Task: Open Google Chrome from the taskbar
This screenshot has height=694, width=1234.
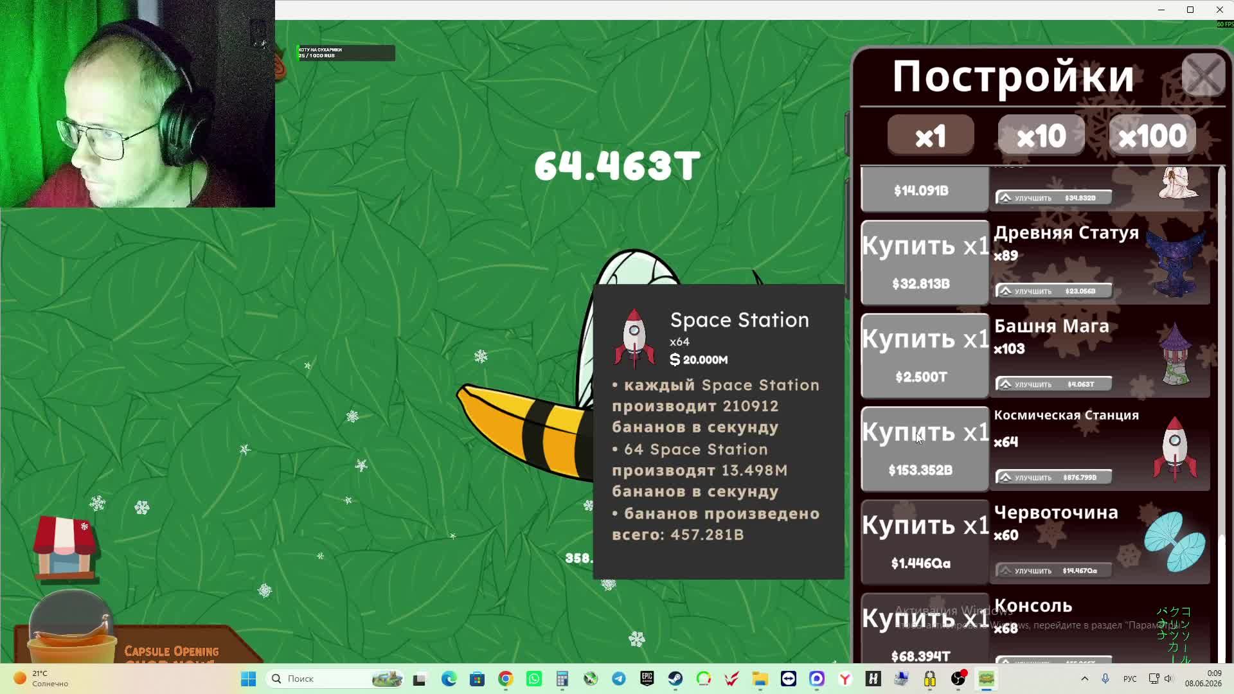Action: pyautogui.click(x=505, y=679)
